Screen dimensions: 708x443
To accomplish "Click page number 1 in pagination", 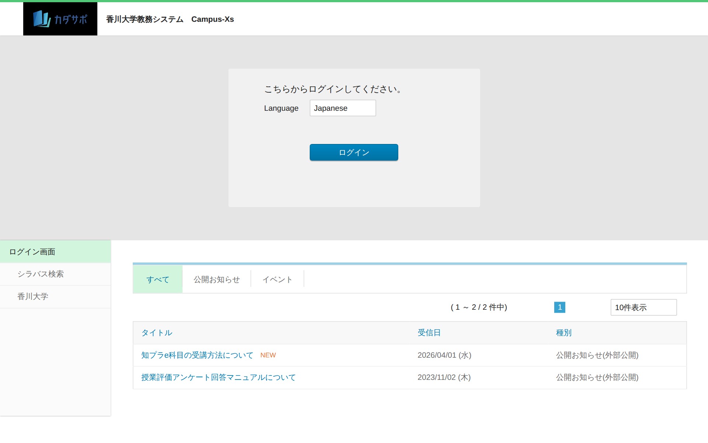I will 559,307.
